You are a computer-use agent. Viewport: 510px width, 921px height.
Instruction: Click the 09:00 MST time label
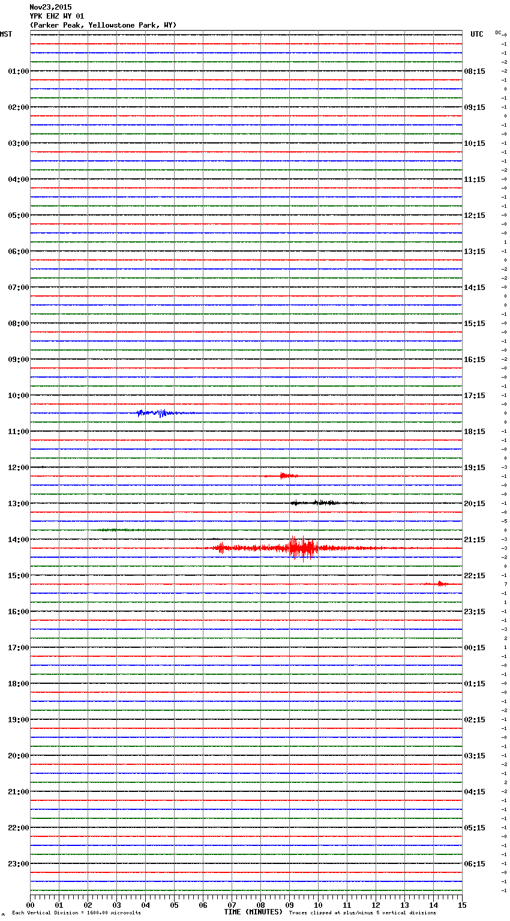click(x=19, y=360)
